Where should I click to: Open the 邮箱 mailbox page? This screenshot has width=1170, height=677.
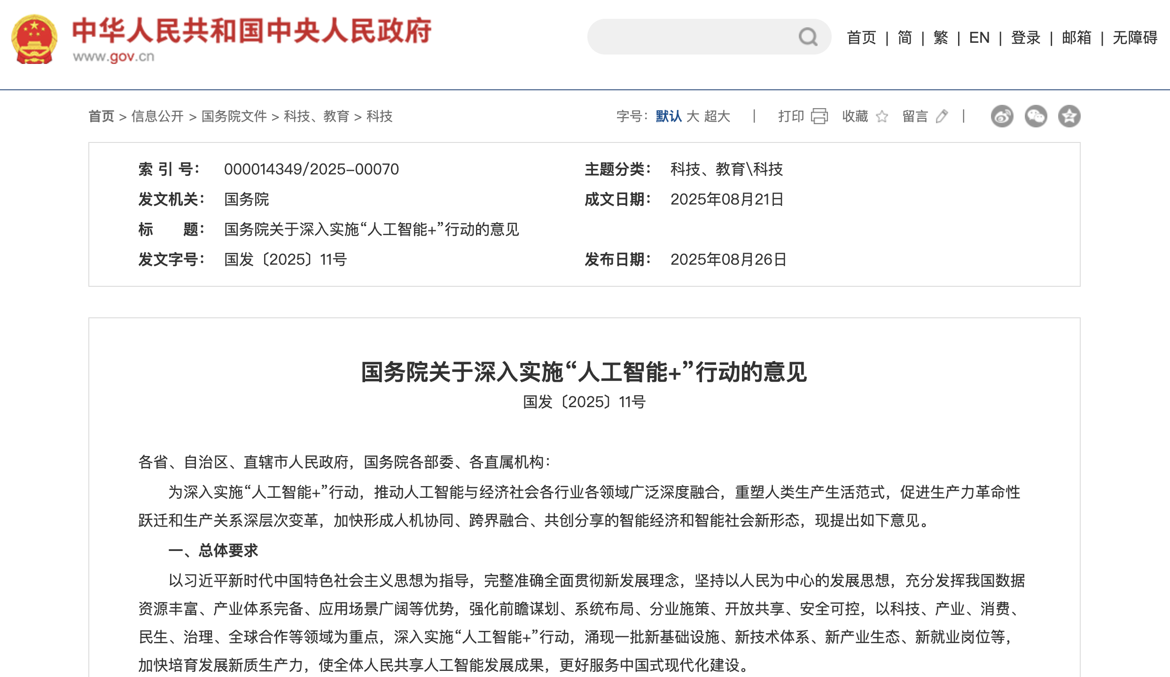click(1077, 38)
